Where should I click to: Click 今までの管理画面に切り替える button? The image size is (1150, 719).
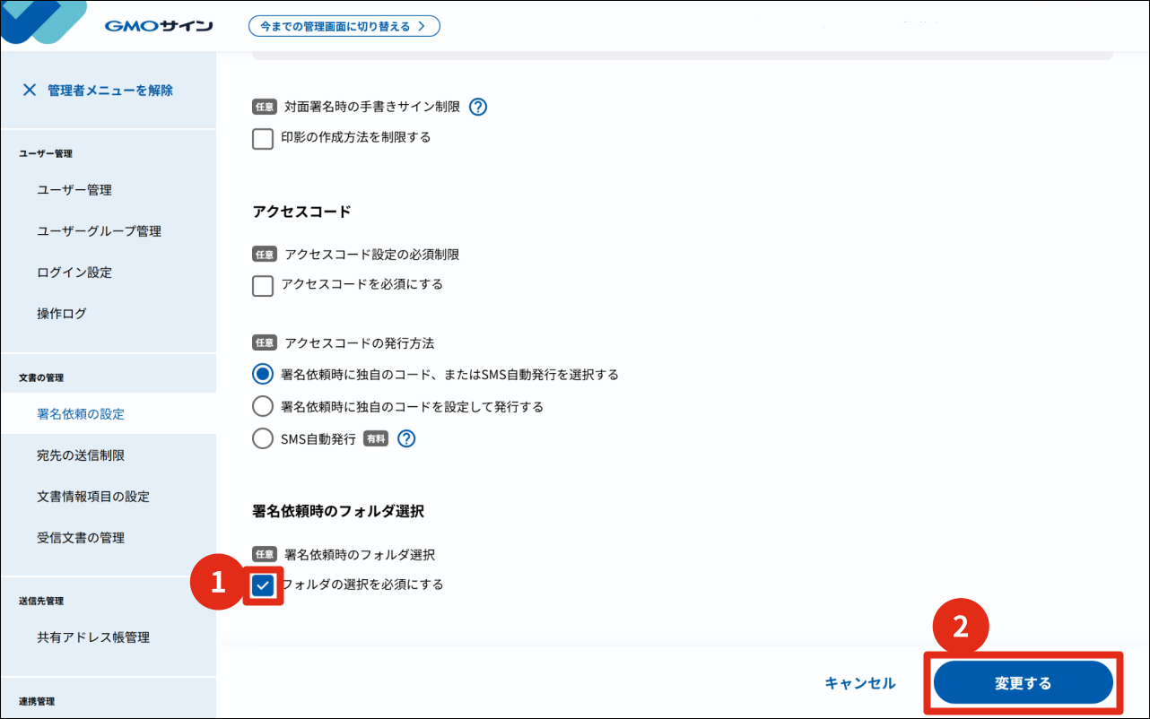pyautogui.click(x=344, y=26)
